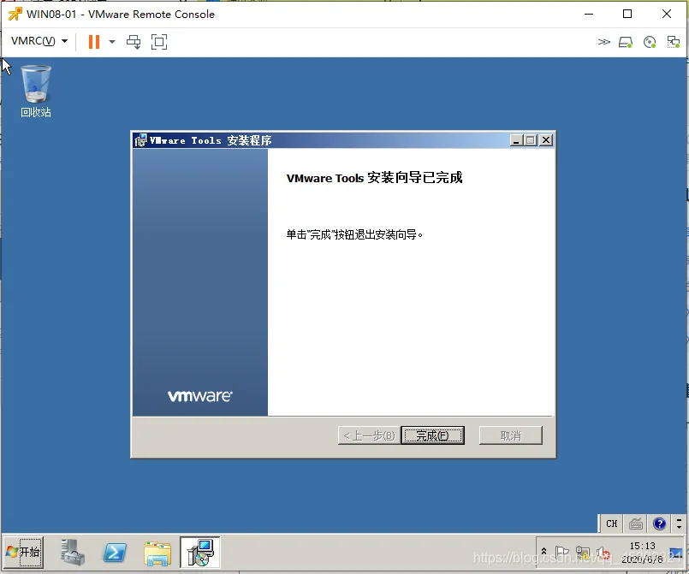Open Windows Explorer folder icon in taskbar
Image resolution: width=689 pixels, height=574 pixels.
(157, 553)
